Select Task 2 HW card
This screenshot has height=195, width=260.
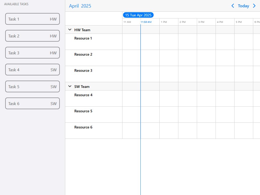click(32, 36)
